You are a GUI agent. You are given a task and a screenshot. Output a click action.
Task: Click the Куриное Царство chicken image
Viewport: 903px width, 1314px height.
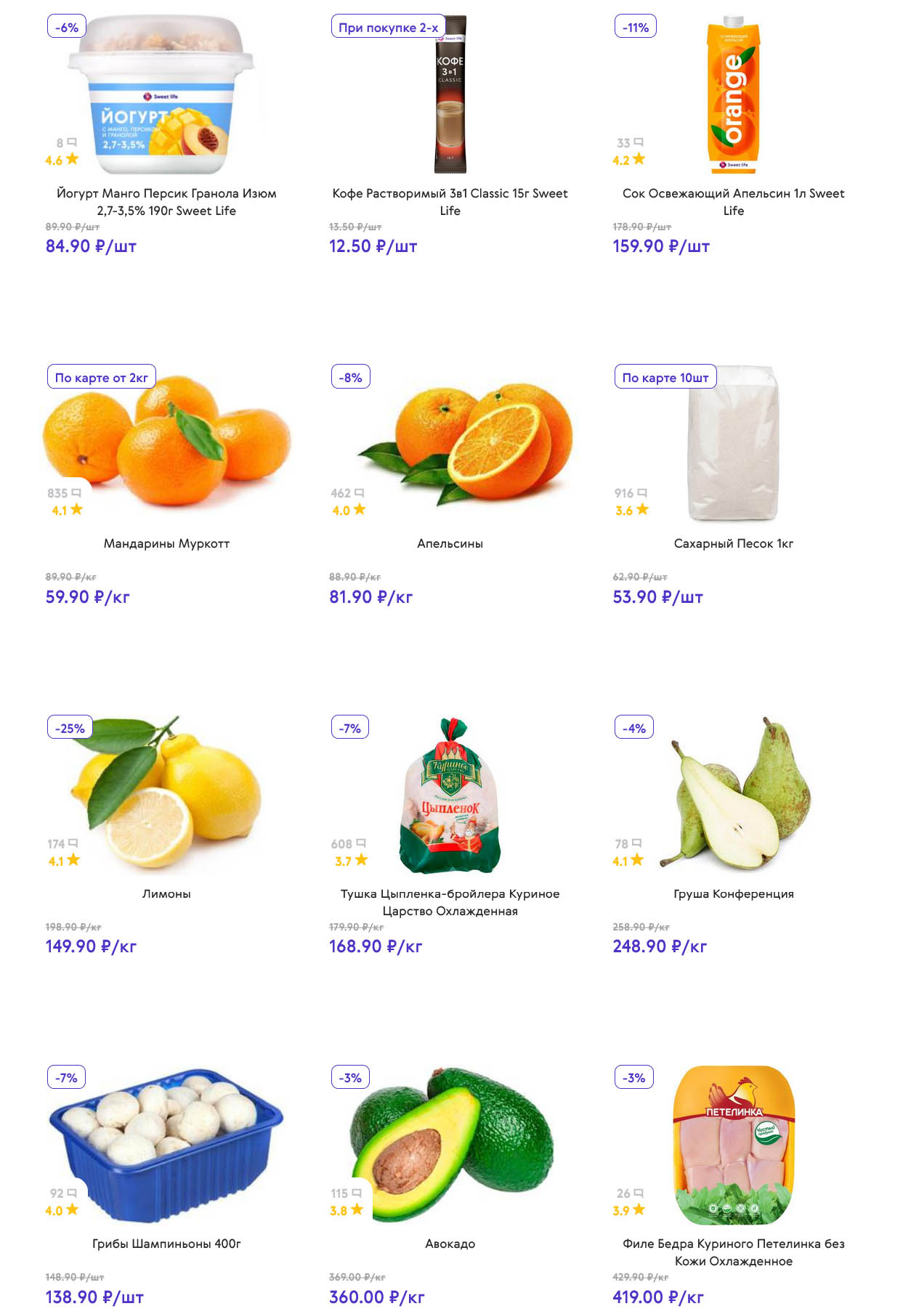point(450,797)
